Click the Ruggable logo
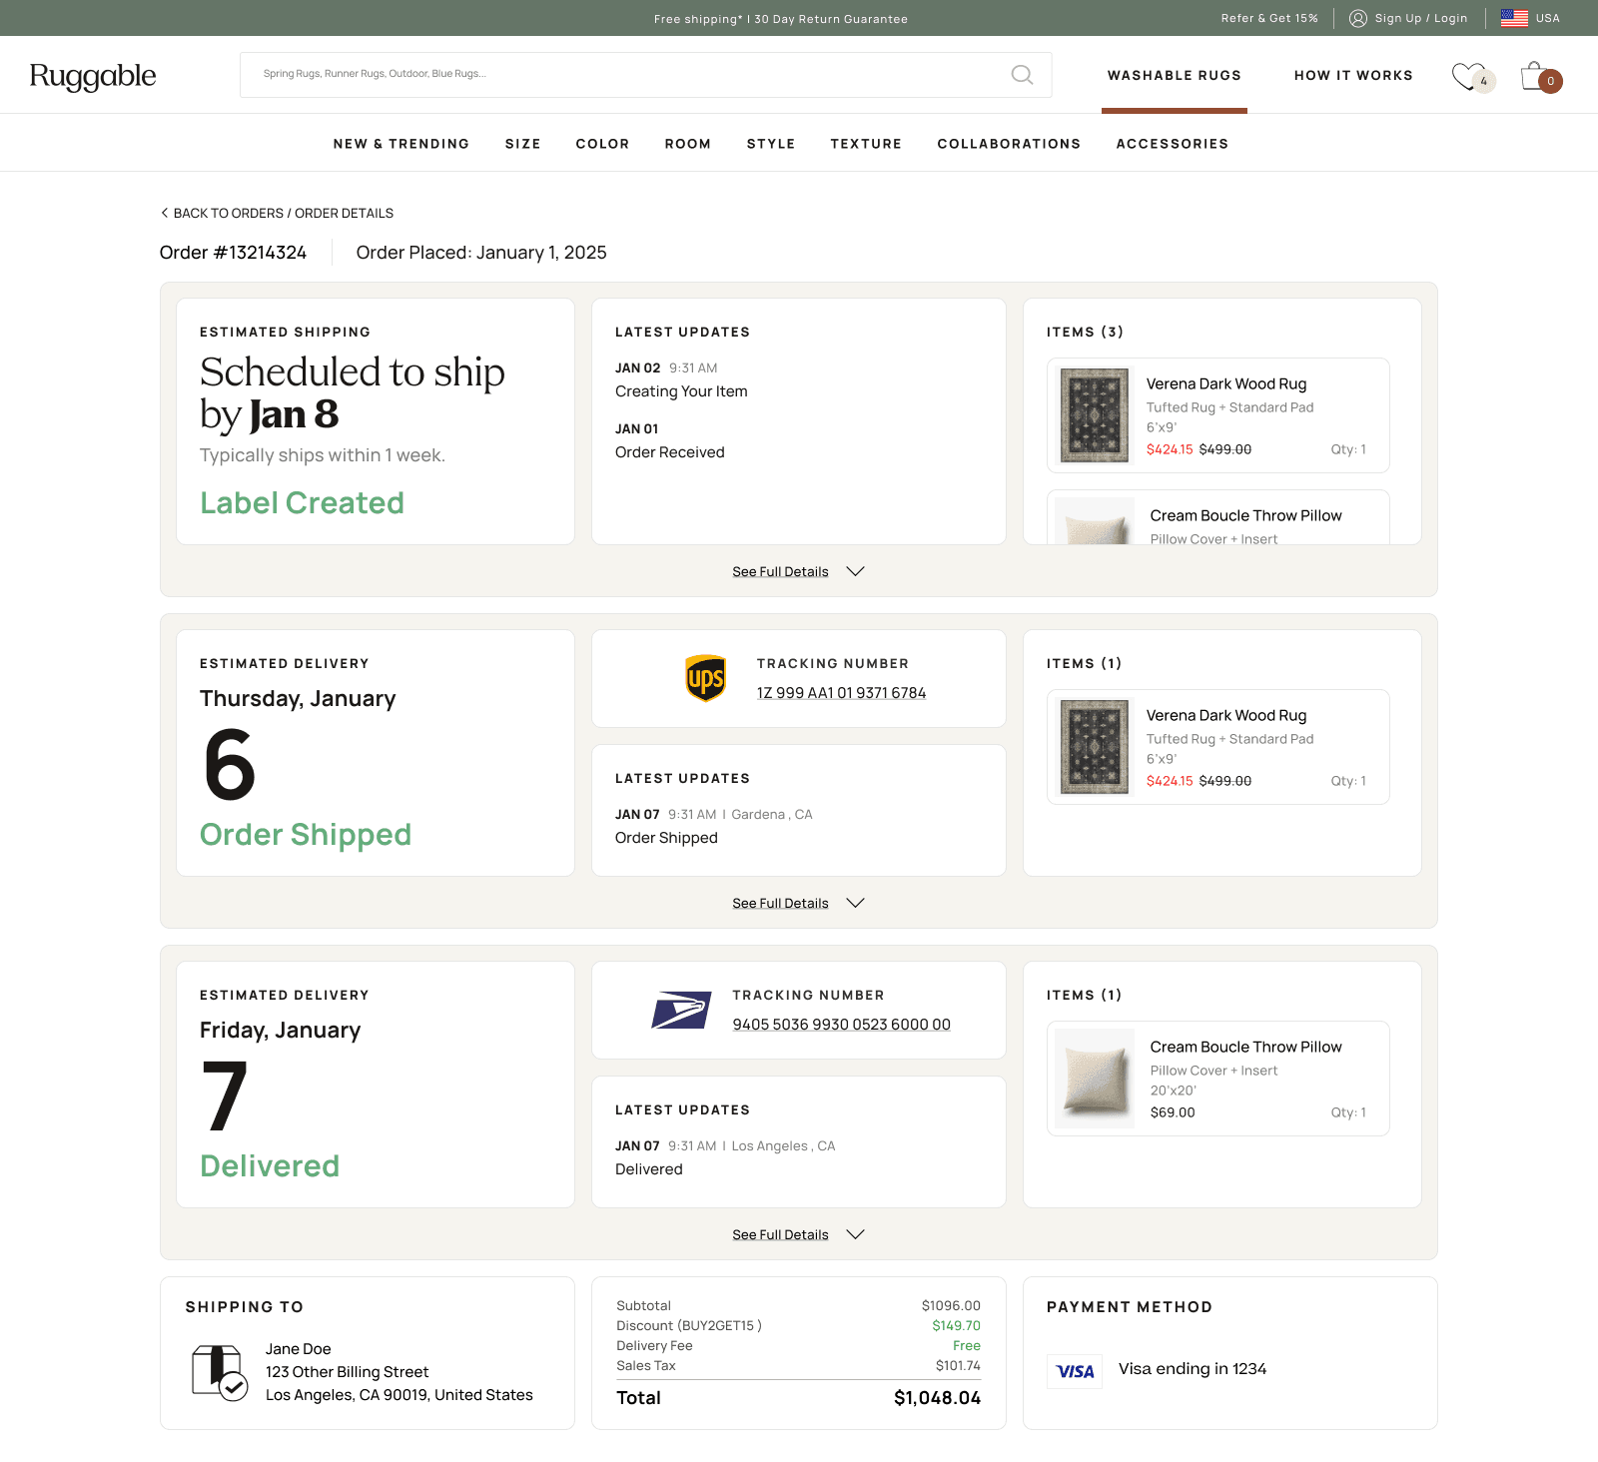 pos(93,76)
